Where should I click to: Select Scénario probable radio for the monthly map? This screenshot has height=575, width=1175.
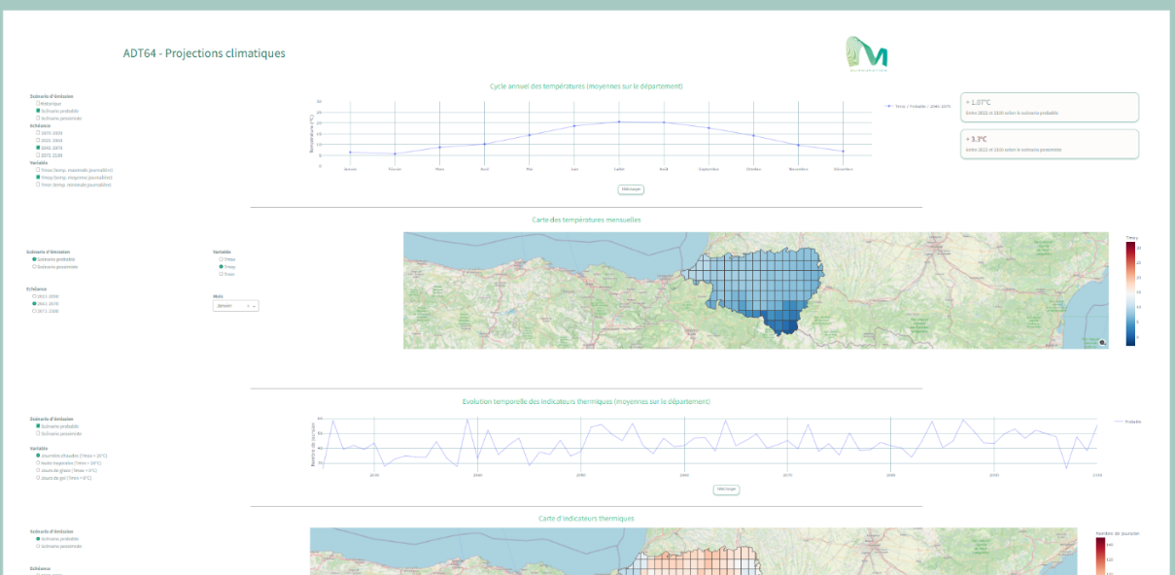click(35, 259)
